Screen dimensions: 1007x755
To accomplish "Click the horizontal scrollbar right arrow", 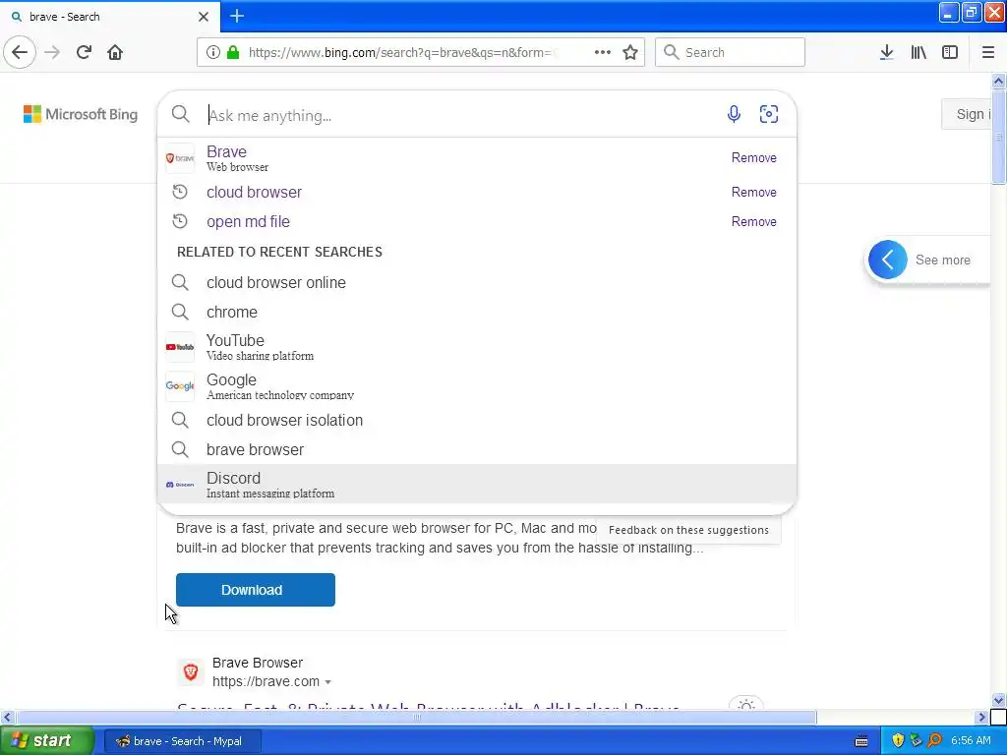I will coord(981,717).
